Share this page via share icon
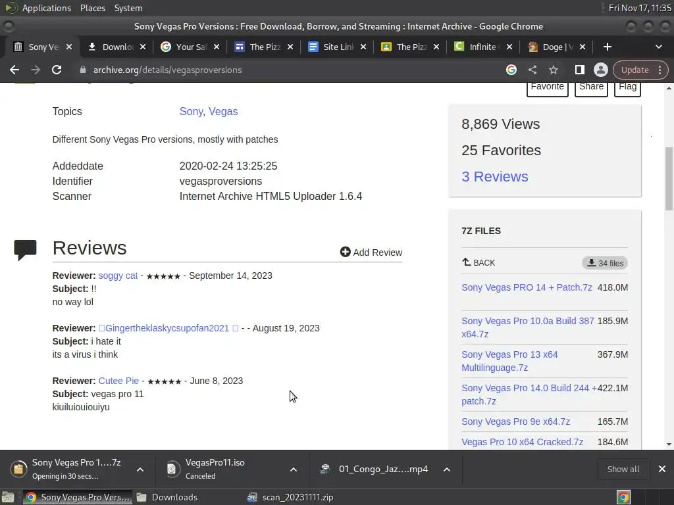The height and width of the screenshot is (505, 674). [x=532, y=70]
